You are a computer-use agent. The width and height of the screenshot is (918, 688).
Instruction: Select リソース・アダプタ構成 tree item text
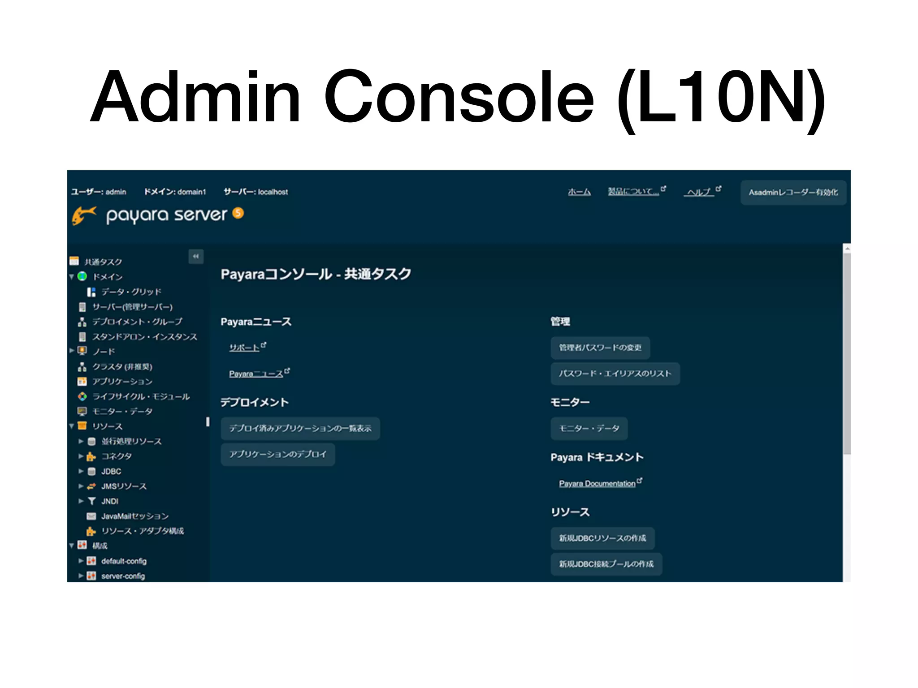coord(143,531)
